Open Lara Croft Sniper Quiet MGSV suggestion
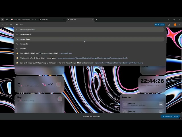 (x=89, y=63)
